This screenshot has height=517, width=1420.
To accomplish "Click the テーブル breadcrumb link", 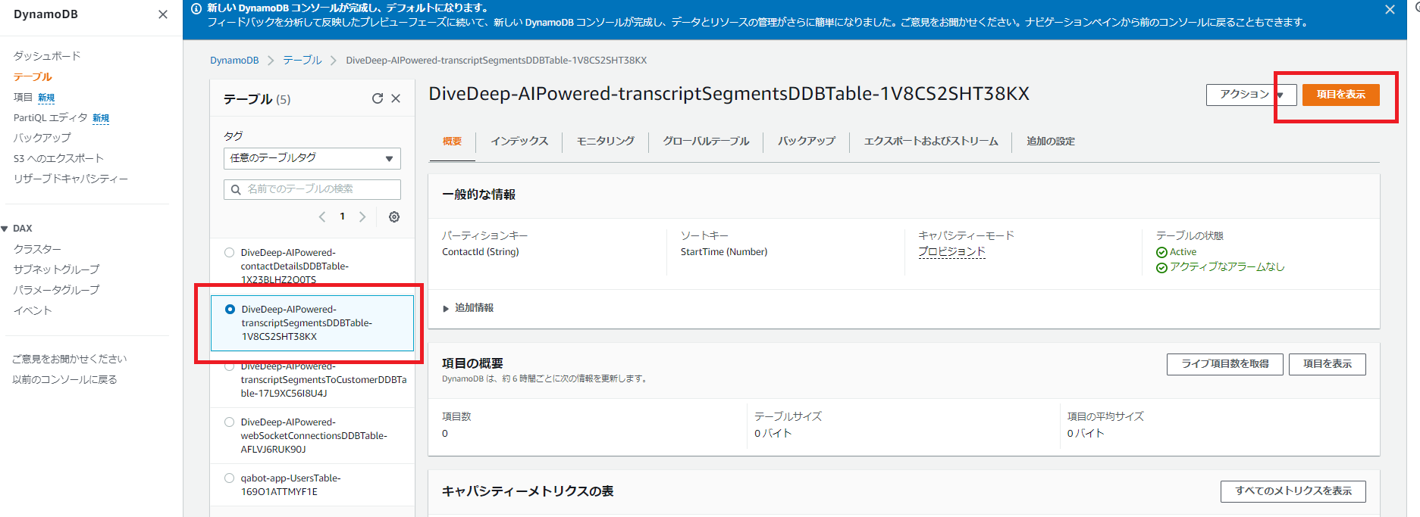I will [x=302, y=61].
